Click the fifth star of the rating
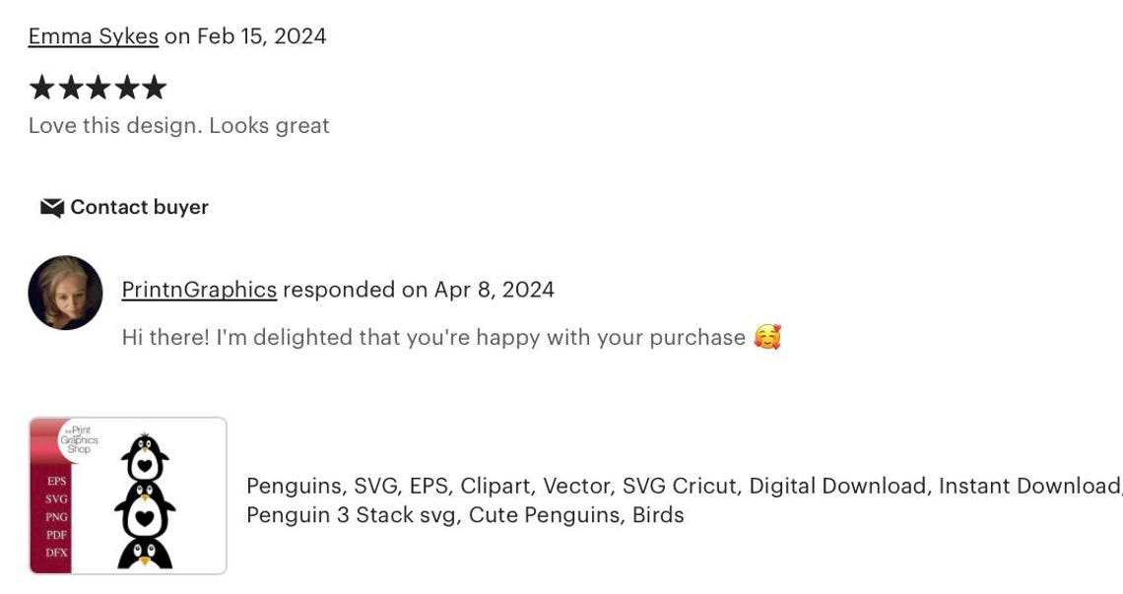Image resolution: width=1123 pixels, height=594 pixels. [x=154, y=88]
